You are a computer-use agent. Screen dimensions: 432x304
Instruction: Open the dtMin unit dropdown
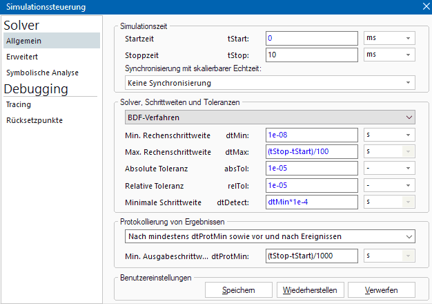pyautogui.click(x=389, y=135)
